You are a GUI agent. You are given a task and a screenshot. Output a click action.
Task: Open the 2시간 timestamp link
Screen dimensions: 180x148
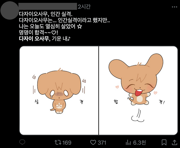click(x=84, y=7)
